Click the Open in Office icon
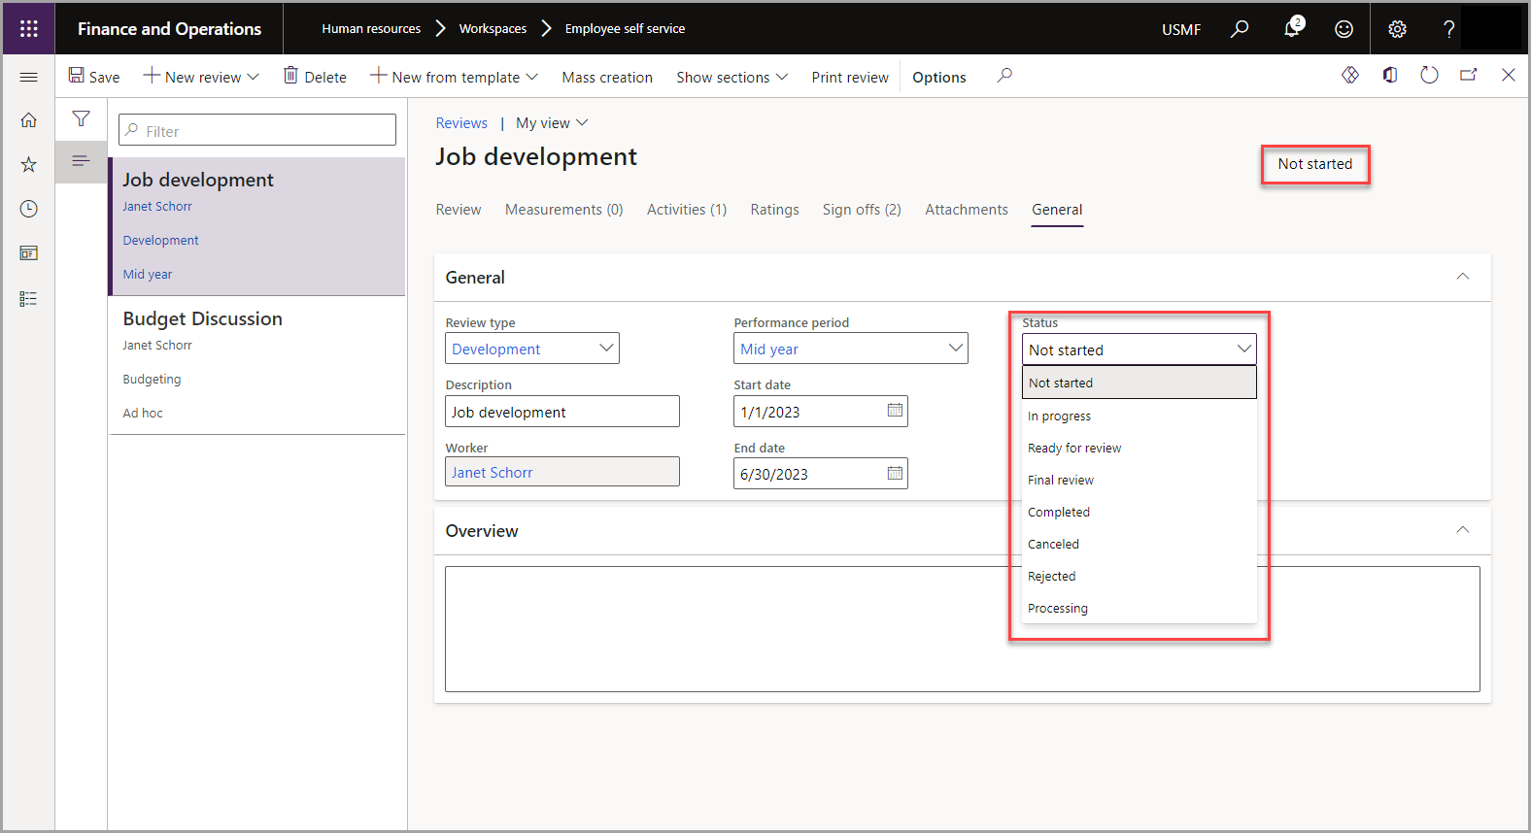Viewport: 1531px width, 833px height. [x=1390, y=75]
